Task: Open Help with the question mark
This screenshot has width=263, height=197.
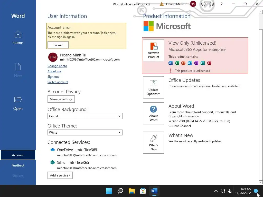Action: pos(222,4)
